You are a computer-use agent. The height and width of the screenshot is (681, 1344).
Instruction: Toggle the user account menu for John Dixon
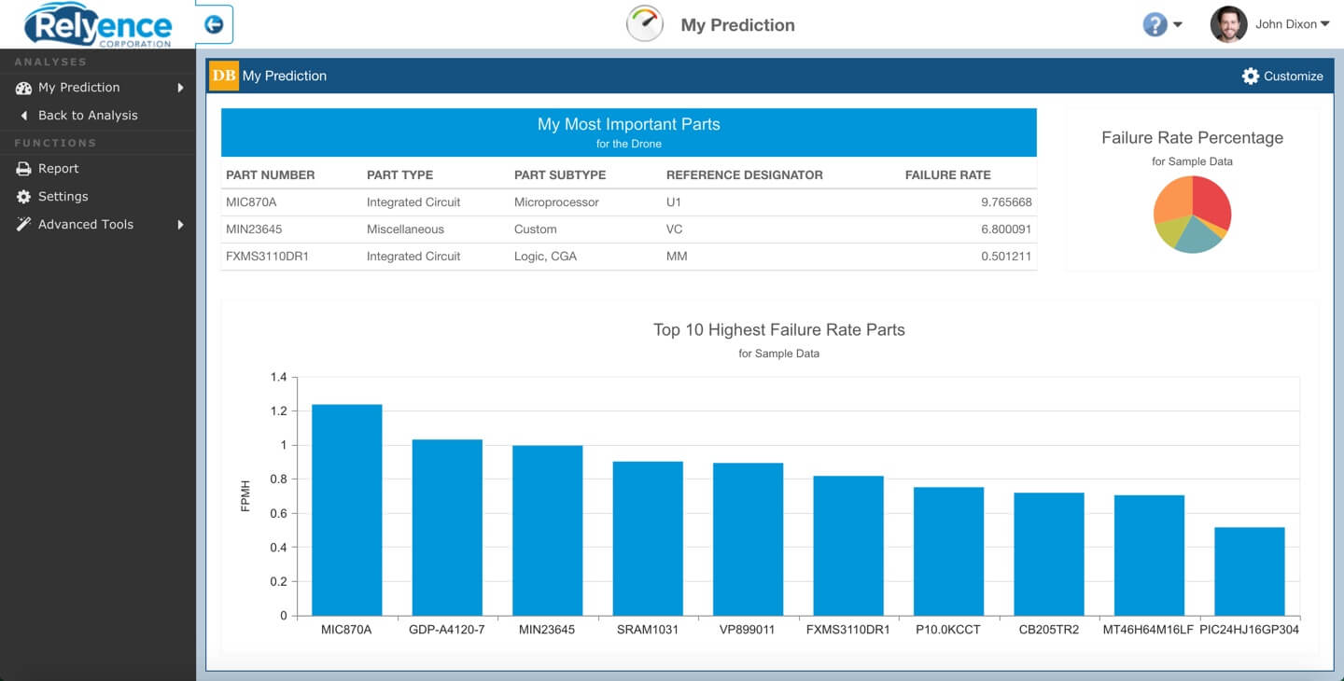1325,23
